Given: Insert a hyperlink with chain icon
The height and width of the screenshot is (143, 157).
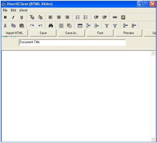Looking at the screenshot, I should tap(115, 17).
